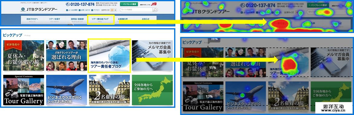Open アクセス link in plain view

pyautogui.click(x=96, y=10)
